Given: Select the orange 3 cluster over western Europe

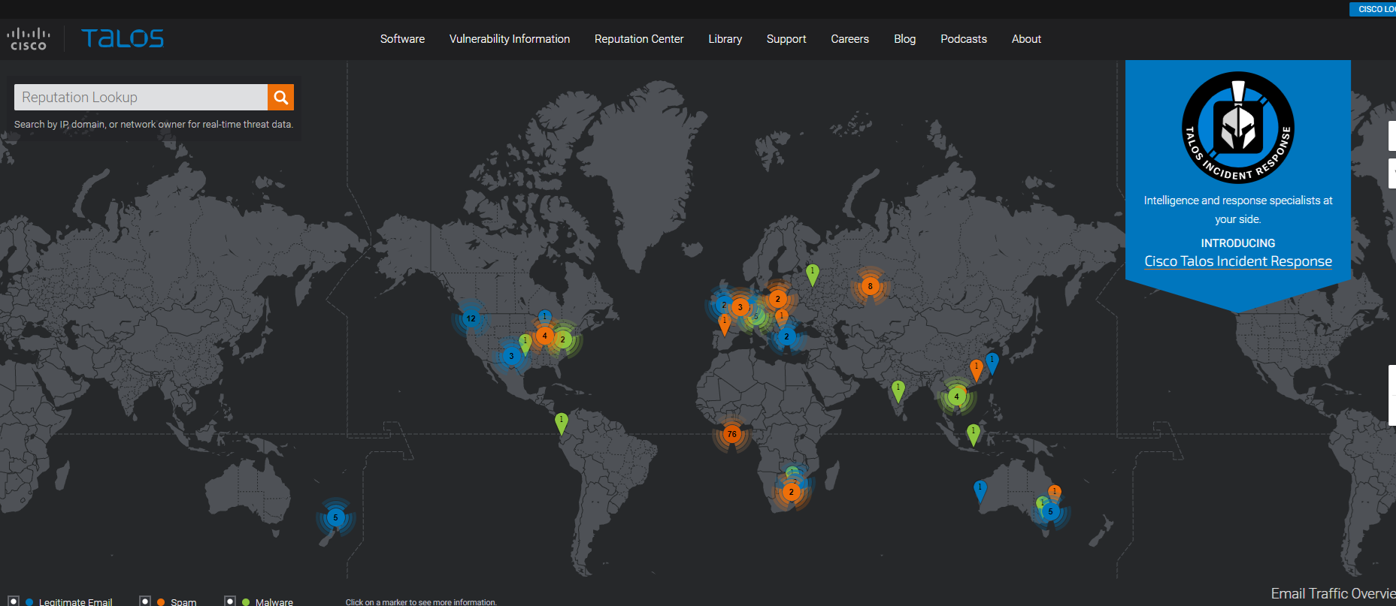Looking at the screenshot, I should click(740, 307).
